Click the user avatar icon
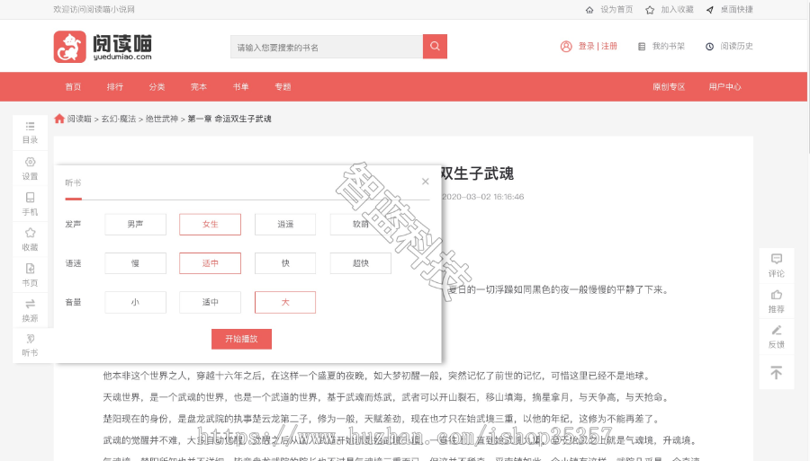Image resolution: width=810 pixels, height=461 pixels. [566, 47]
